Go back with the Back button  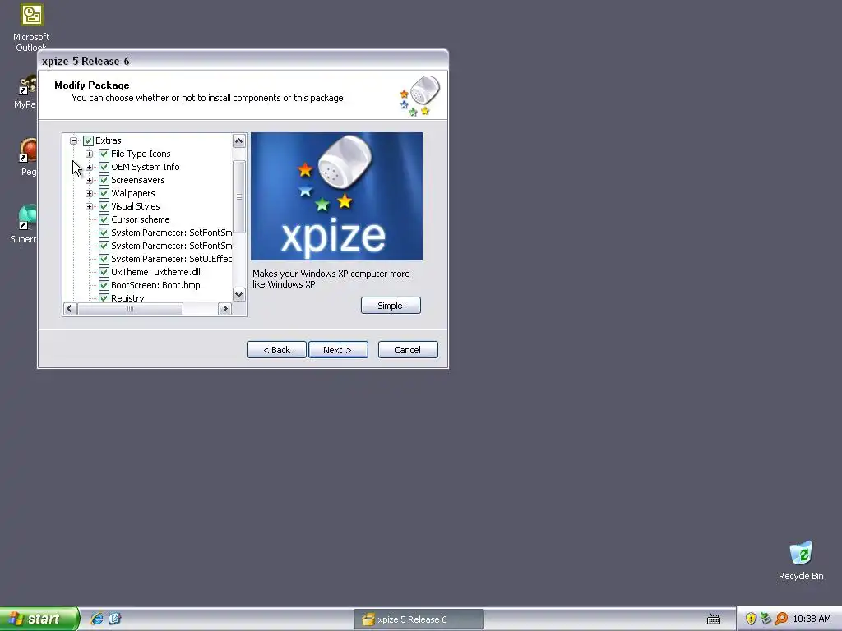pyautogui.click(x=276, y=350)
